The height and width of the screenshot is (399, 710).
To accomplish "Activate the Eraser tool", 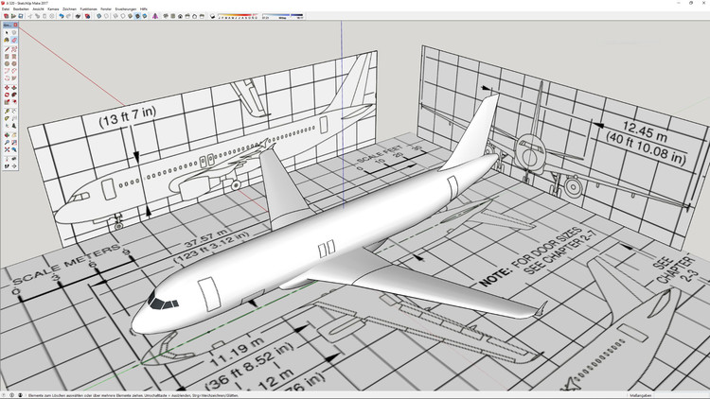I will [x=14, y=40].
